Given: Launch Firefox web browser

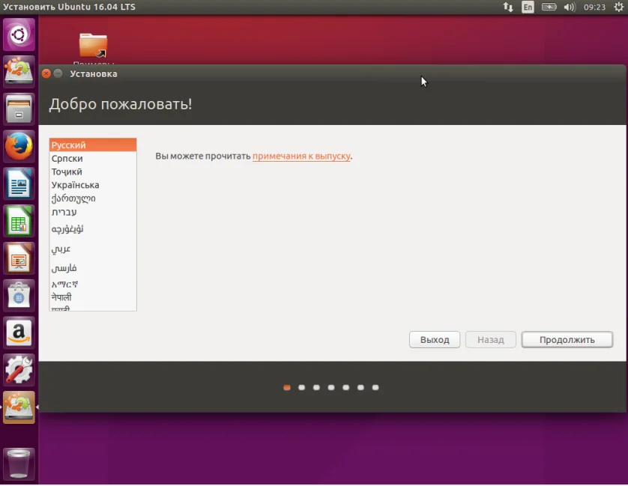Looking at the screenshot, I should tap(19, 147).
